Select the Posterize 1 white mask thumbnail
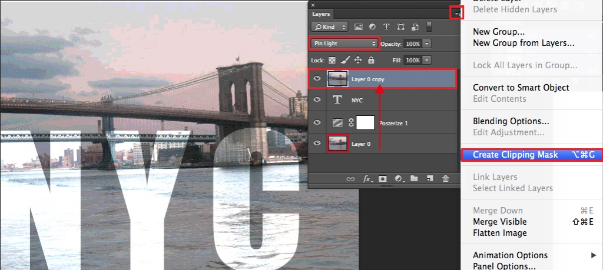Screen dimensions: 603x270 click(365, 122)
